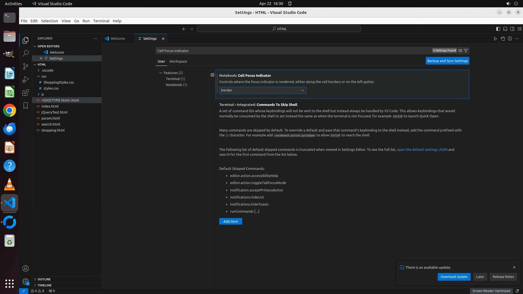523x294 pixels.
Task: Open the Cell Focus Indicator border dropdown
Action: click(263, 90)
